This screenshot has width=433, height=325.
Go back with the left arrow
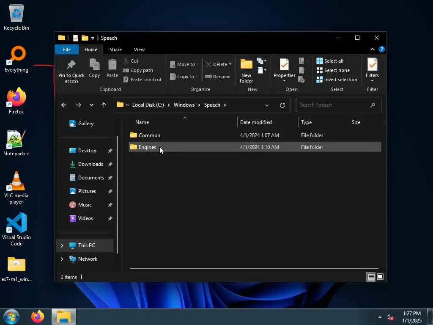pyautogui.click(x=64, y=105)
